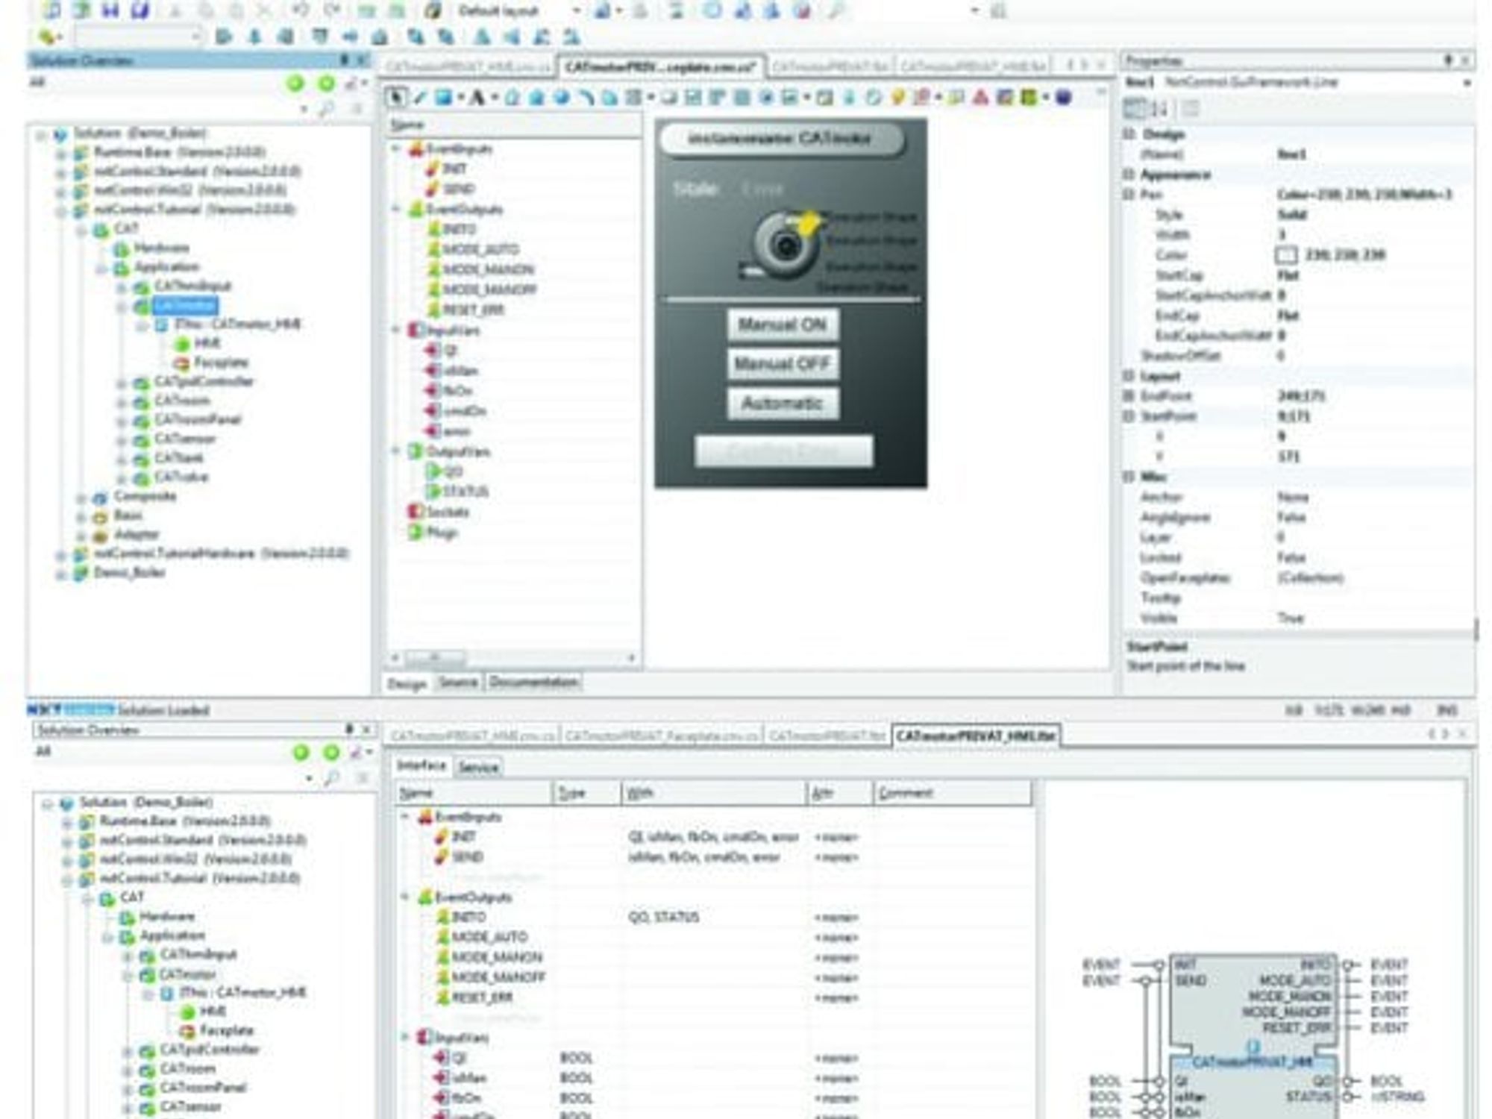Click the yellow light bulb tool icon
The image size is (1492, 1119).
(x=898, y=97)
